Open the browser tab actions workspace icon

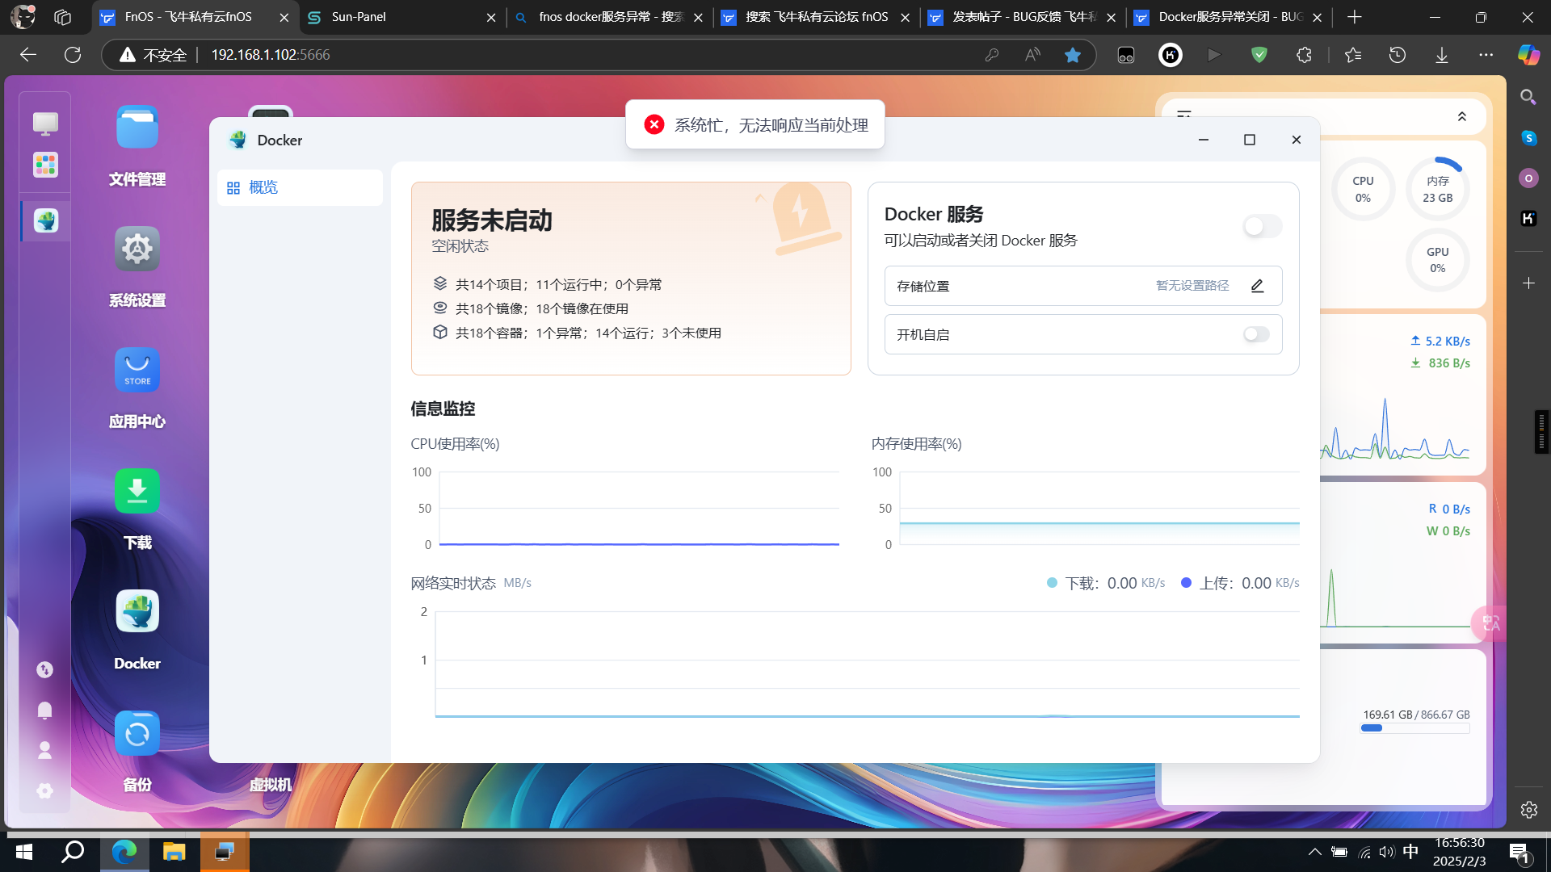point(62,17)
